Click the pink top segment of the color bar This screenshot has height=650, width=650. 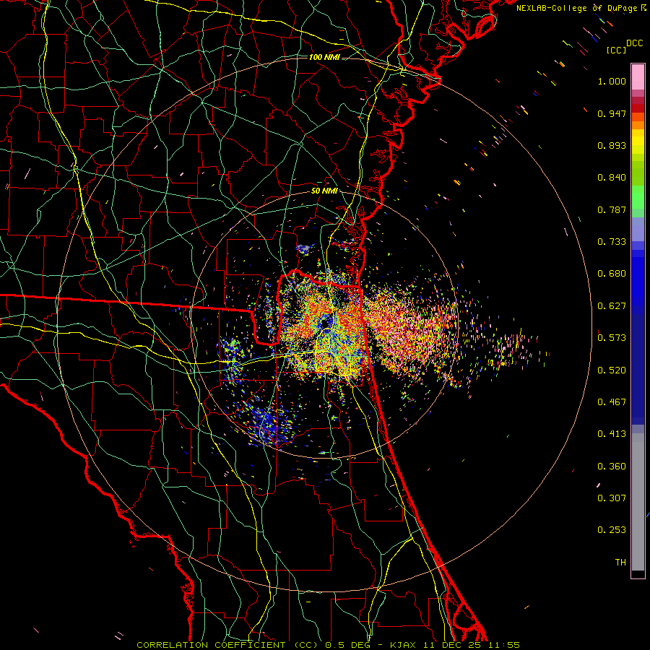point(638,77)
